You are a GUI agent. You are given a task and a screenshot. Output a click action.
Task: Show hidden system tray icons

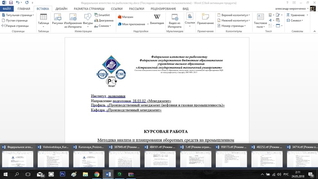point(262,174)
